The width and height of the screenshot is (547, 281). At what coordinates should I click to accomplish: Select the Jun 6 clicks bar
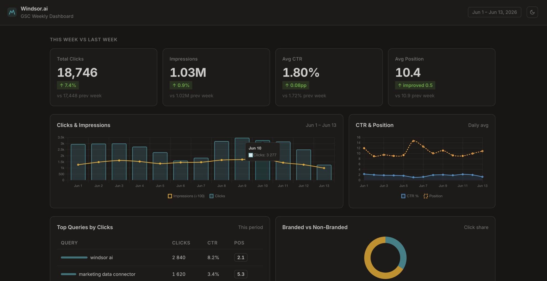coord(181,170)
